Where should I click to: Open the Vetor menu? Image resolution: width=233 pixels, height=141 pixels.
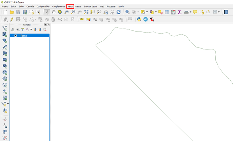point(70,6)
